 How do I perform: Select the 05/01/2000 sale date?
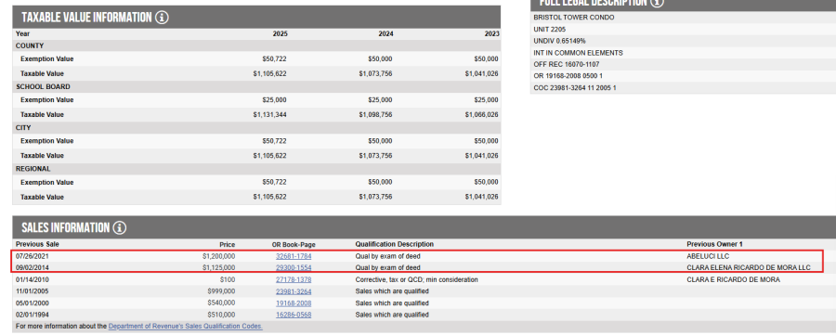tap(32, 303)
